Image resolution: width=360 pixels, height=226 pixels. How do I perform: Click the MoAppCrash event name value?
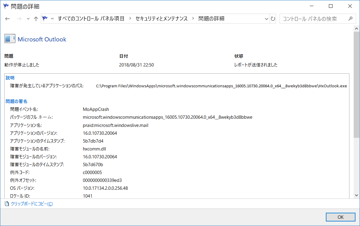tap(96, 109)
